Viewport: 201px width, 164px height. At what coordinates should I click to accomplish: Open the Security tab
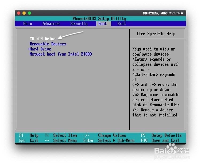click(79, 24)
